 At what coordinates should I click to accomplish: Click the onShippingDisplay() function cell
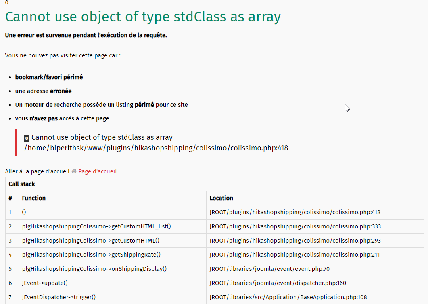click(x=94, y=269)
